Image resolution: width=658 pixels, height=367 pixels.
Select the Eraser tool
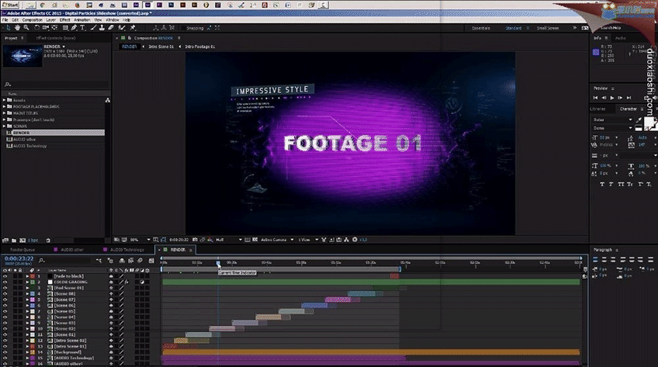[x=111, y=28]
